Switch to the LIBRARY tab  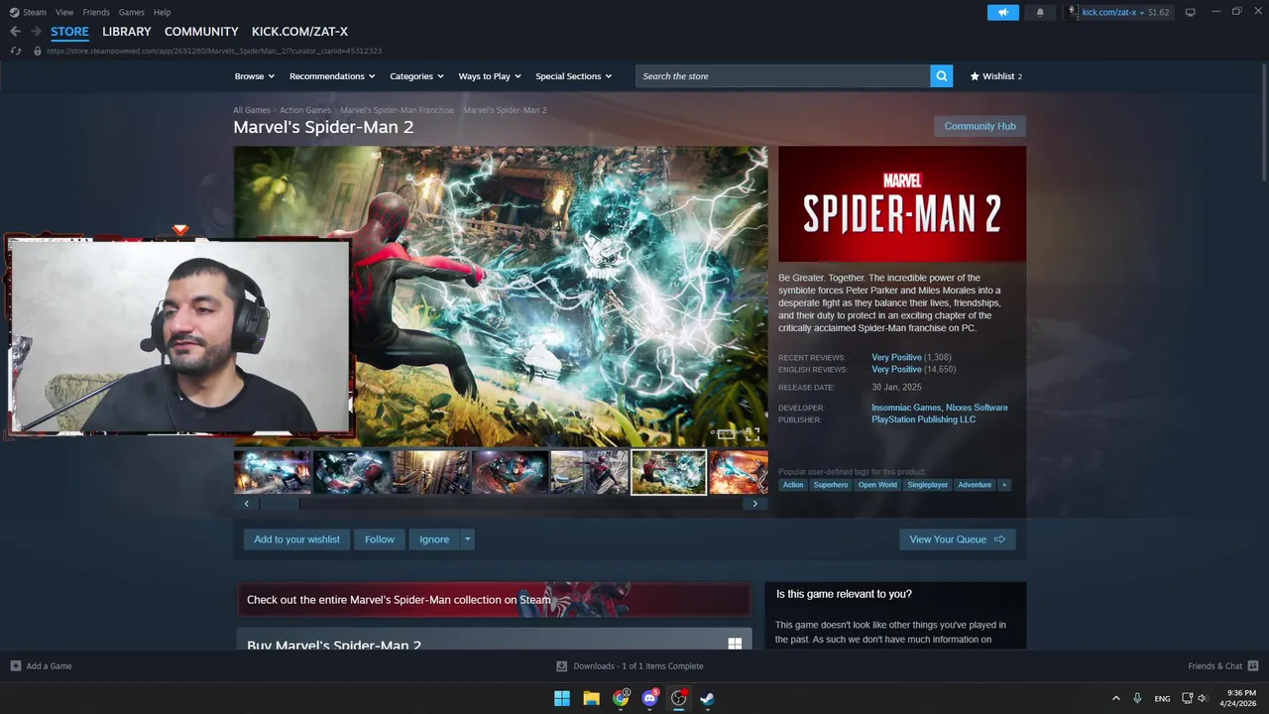point(127,32)
